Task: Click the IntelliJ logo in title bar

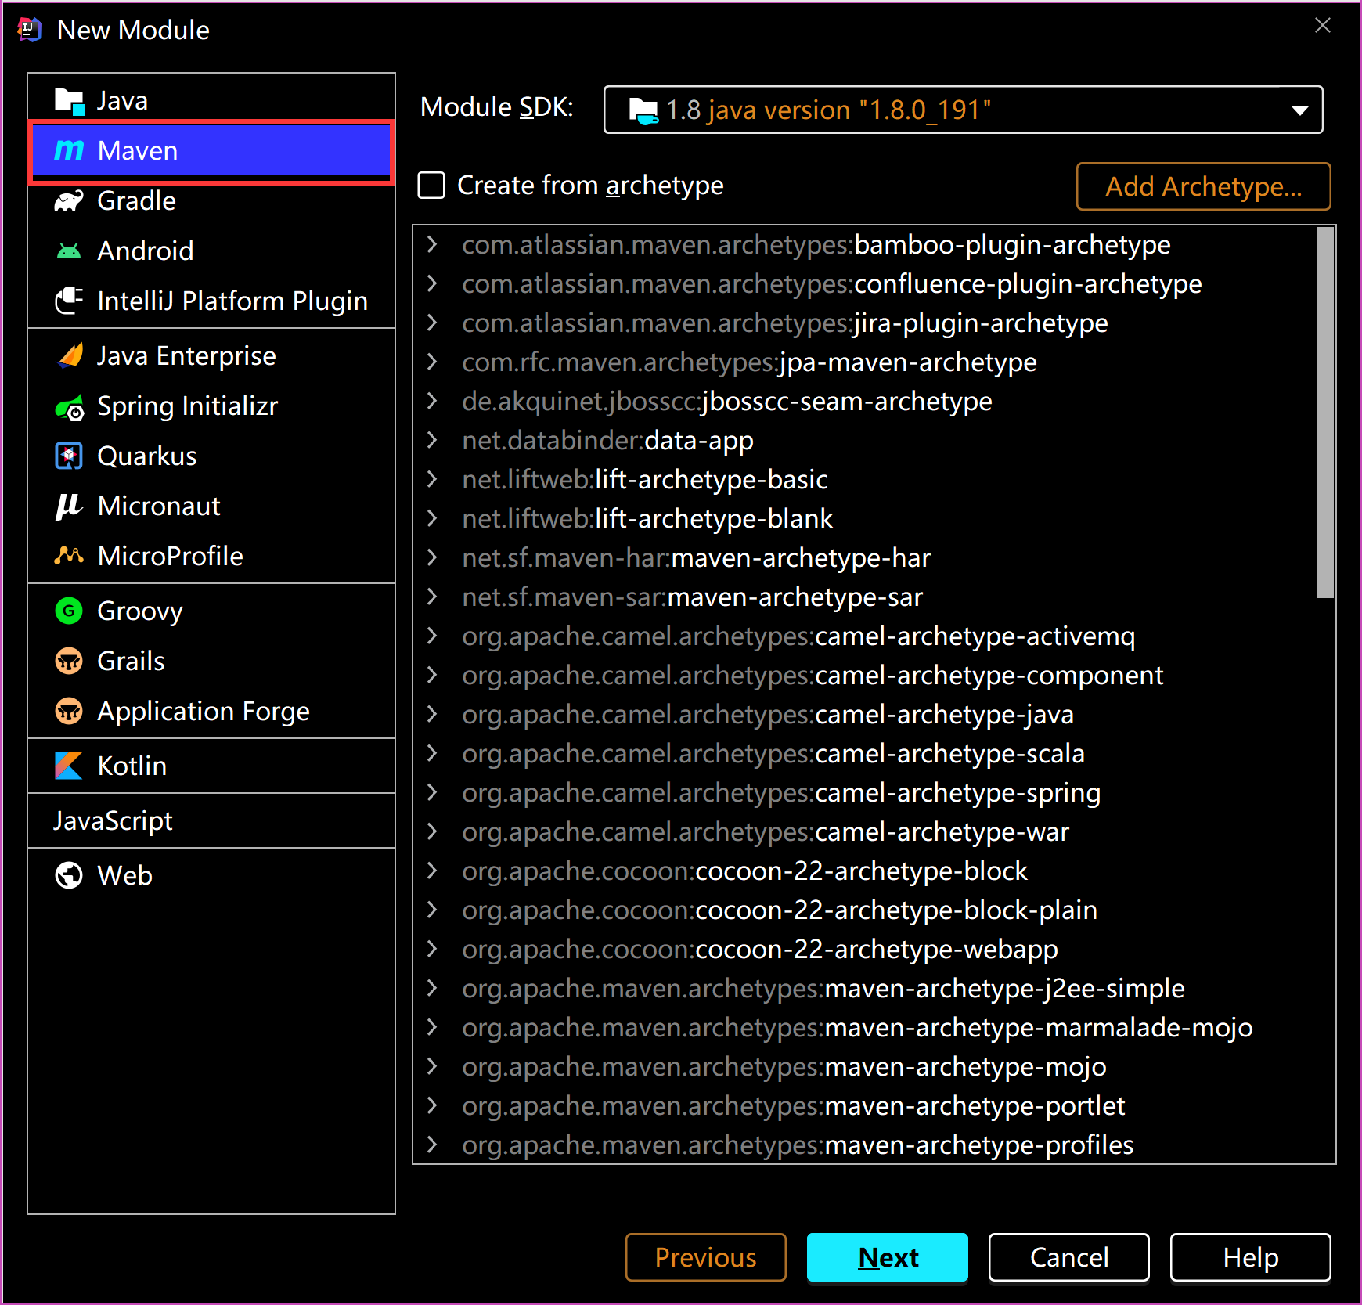Action: [30, 30]
